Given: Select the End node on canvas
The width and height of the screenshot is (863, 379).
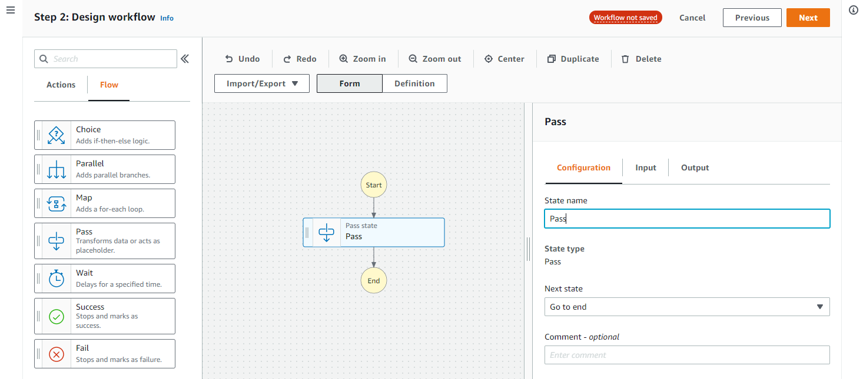Looking at the screenshot, I should (374, 280).
